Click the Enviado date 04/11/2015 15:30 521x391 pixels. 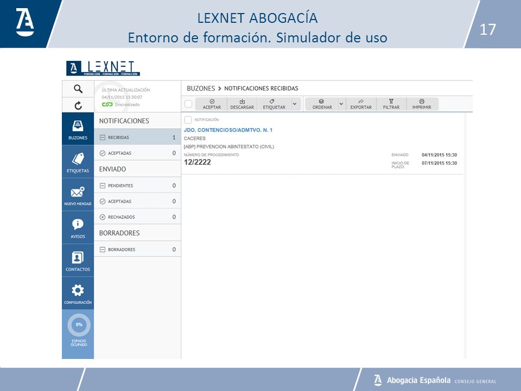[439, 155]
